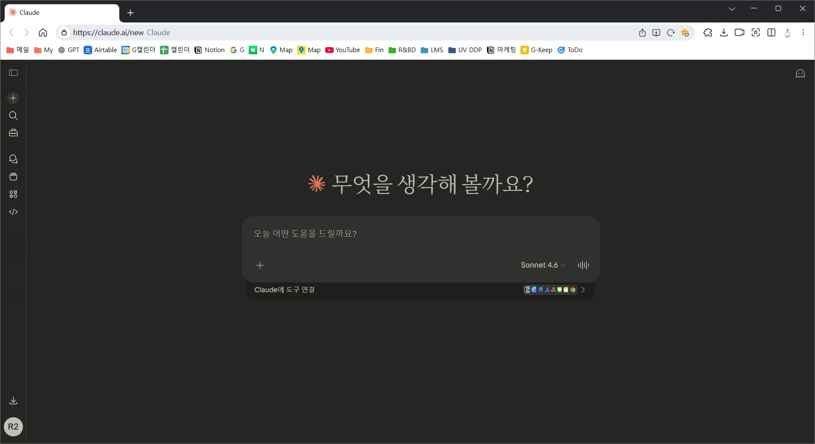Viewport: 815px width, 444px height.
Task: Open the Sonnet 4.6 model dropdown
Action: click(x=543, y=265)
